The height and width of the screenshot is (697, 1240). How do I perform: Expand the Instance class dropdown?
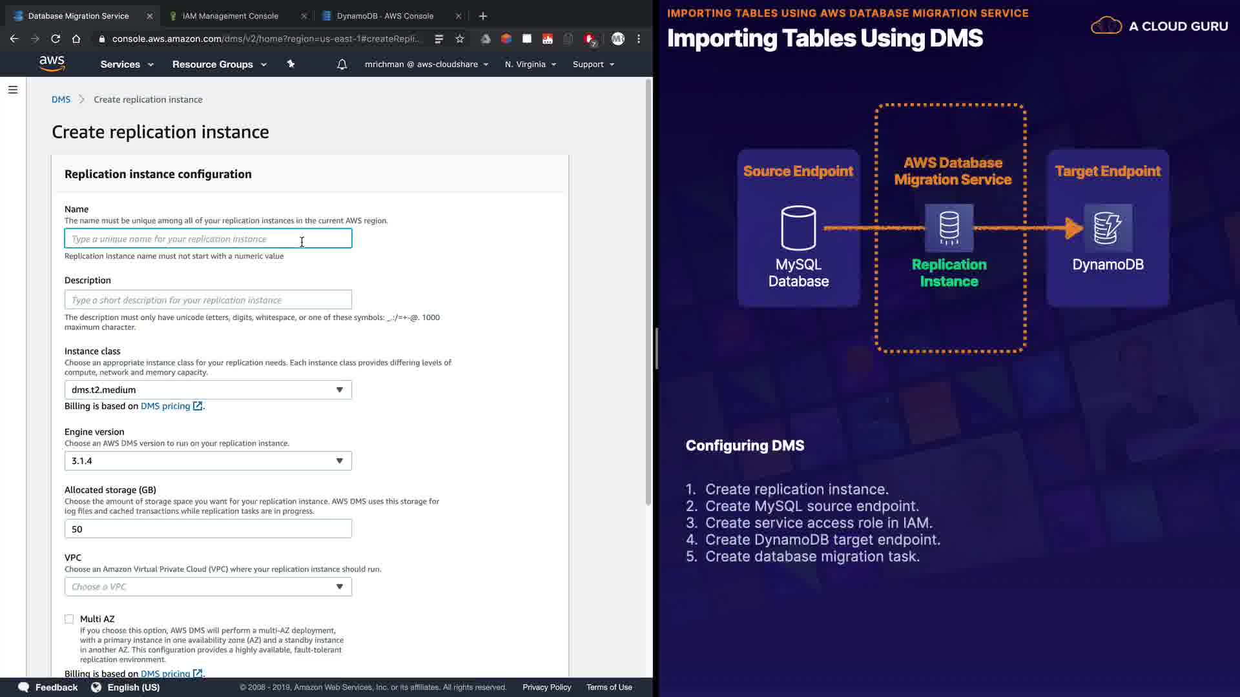pos(208,390)
